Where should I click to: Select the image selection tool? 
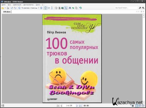62,8
